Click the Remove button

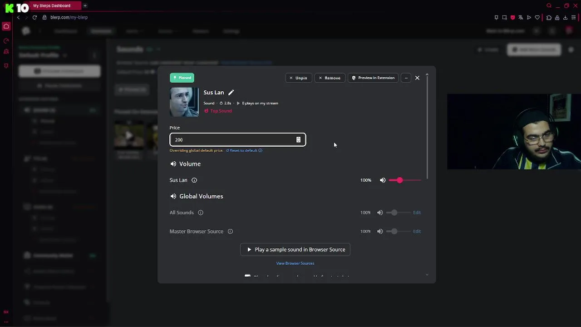pos(330,78)
